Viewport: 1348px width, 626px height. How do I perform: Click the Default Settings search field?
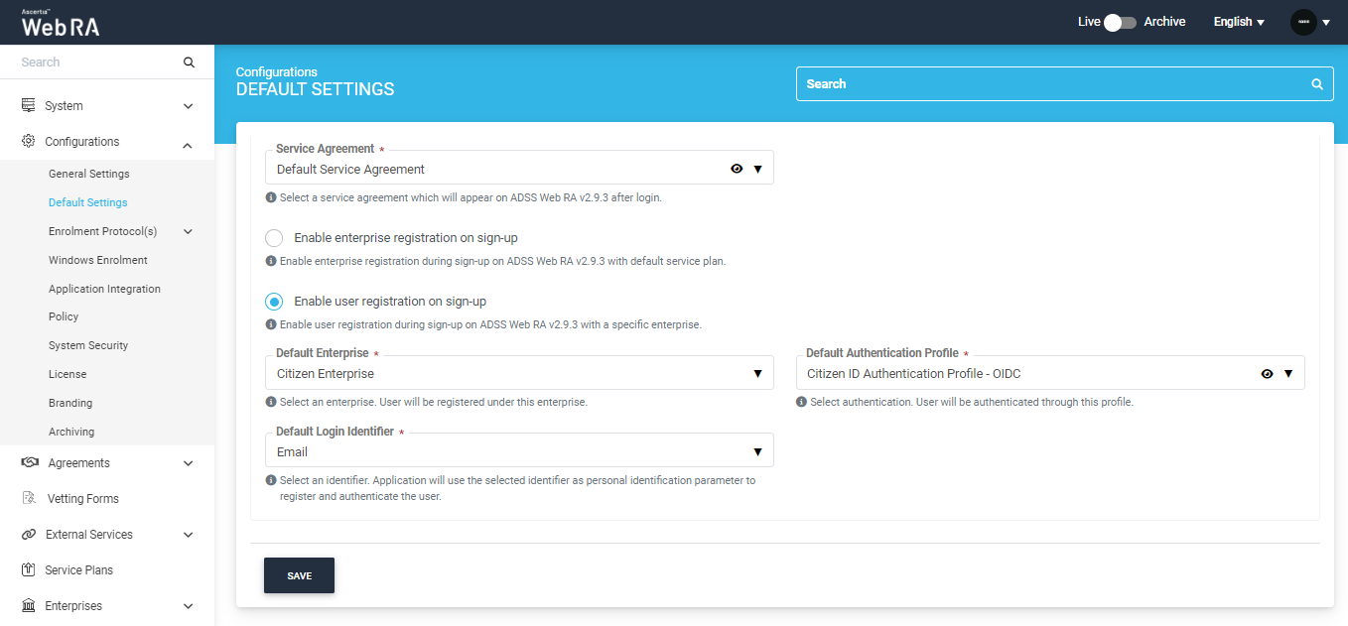1052,84
